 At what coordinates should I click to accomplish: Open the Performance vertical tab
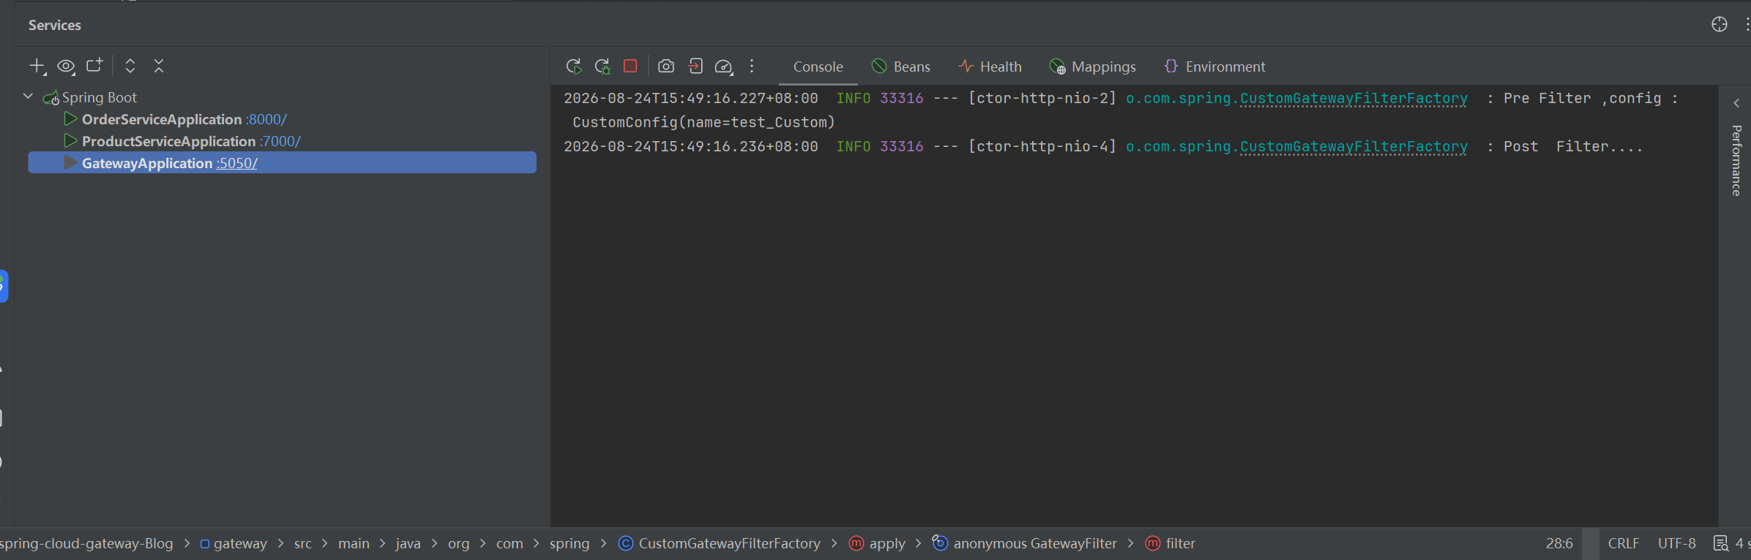1736,161
